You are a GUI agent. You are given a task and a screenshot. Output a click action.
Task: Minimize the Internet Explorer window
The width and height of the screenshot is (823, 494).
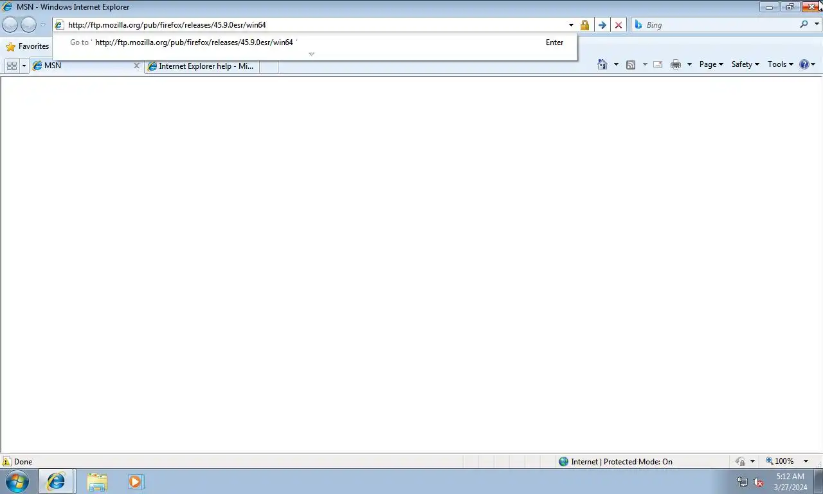(x=769, y=7)
